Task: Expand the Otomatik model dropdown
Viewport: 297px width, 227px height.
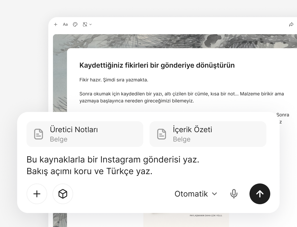Action: tap(196, 194)
